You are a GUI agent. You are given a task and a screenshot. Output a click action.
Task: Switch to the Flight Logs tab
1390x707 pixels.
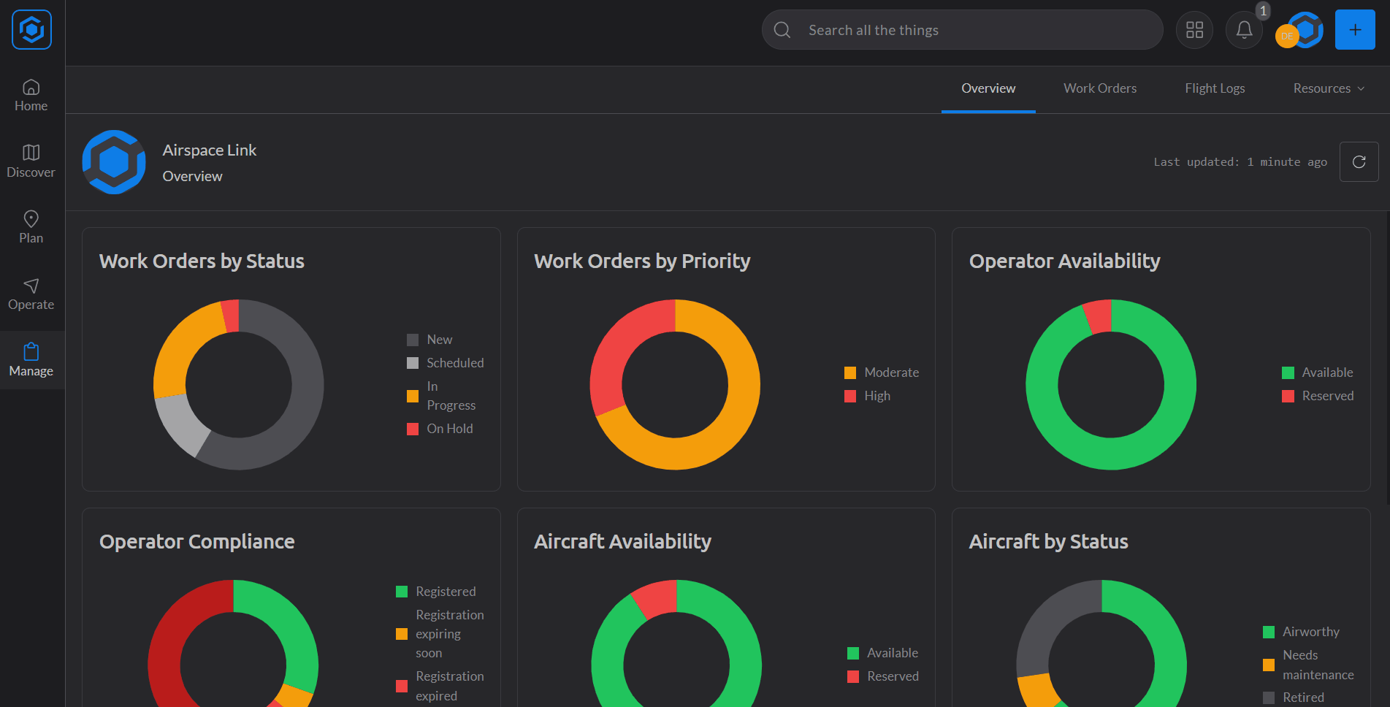[x=1215, y=88]
